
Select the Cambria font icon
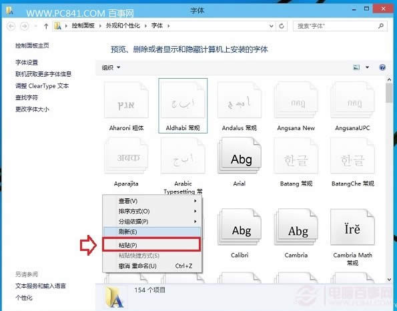tap(296, 227)
